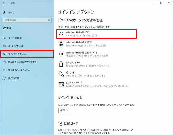Click the サインイン オプション page title
This screenshot has width=173, height=135.
click(76, 12)
